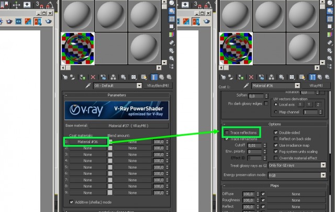Image resolution: width=335 pixels, height=212 pixels.
Task: Open coat material 1 Material #36
Action: 87,142
